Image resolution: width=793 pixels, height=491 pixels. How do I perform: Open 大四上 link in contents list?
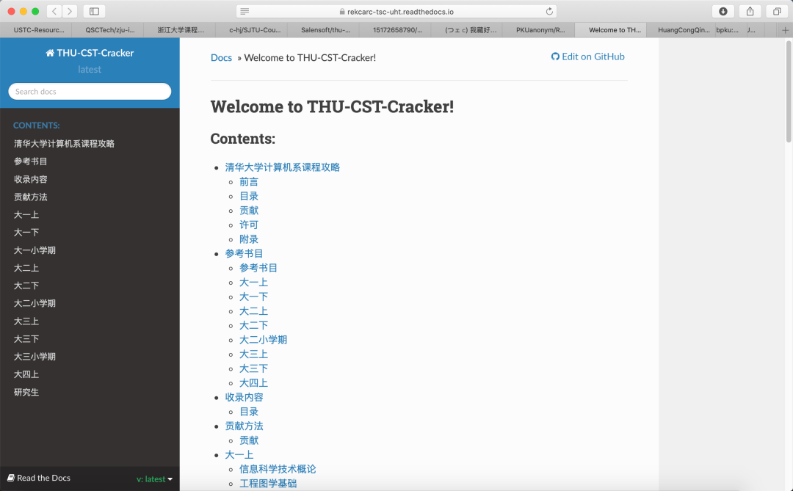[x=253, y=383]
